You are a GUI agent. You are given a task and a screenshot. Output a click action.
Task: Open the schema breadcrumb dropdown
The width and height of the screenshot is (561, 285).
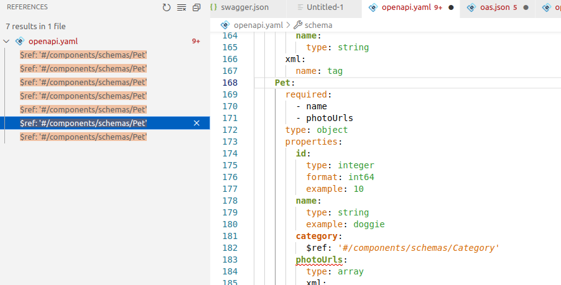pos(317,25)
